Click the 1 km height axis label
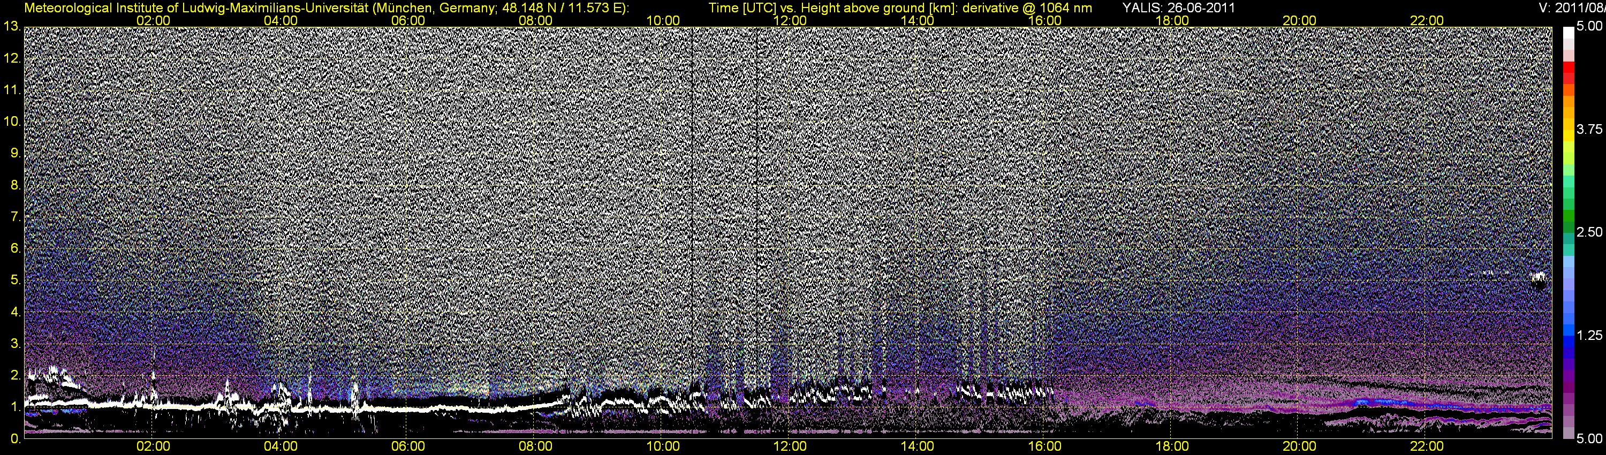Viewport: 1606px width, 455px height. coord(15,407)
